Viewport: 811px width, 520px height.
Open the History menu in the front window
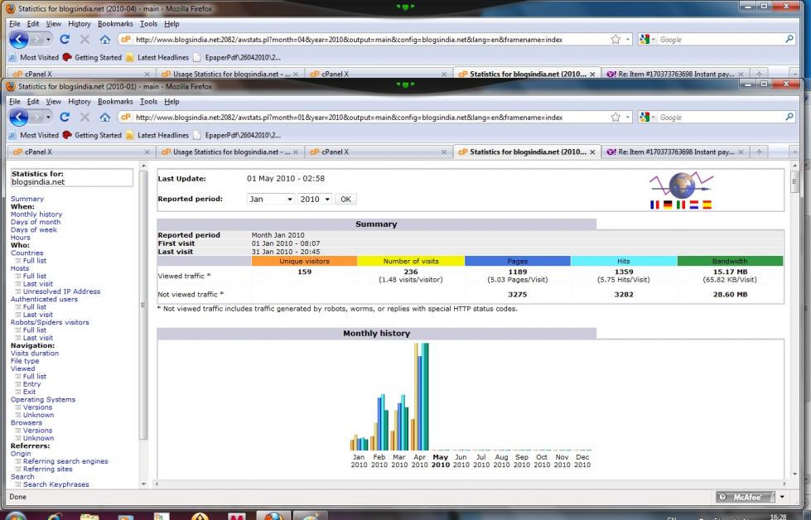click(x=80, y=101)
